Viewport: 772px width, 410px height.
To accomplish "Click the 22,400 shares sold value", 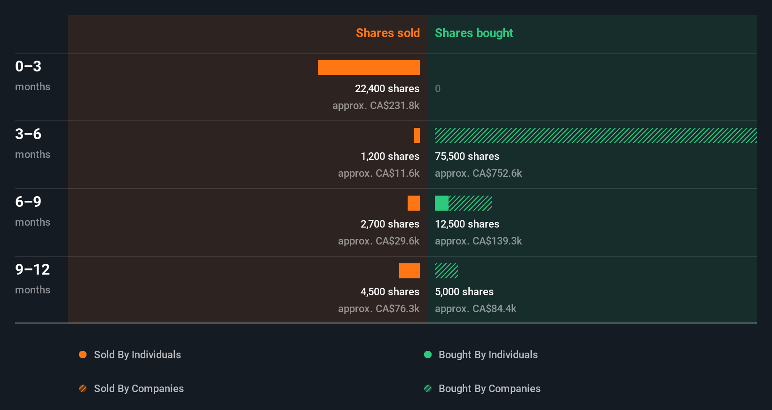I will click(387, 88).
